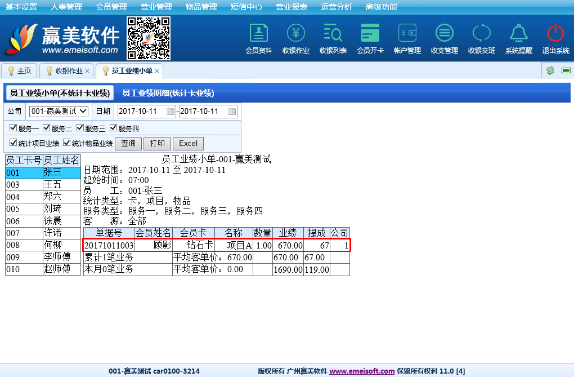Click the 查询 query button
Viewport: 574px width, 377px height.
pyautogui.click(x=128, y=144)
